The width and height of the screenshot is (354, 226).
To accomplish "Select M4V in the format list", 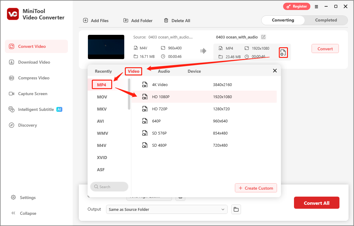I will [x=102, y=145].
